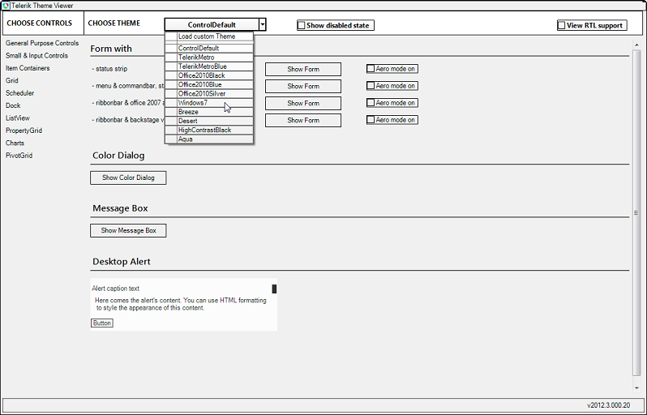The height and width of the screenshot is (415, 647).
Task: Check Aero mode on for status strip
Action: pyautogui.click(x=371, y=69)
